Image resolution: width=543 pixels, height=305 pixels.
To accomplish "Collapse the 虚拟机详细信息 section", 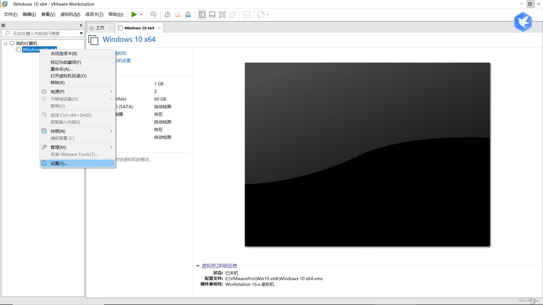I will pyautogui.click(x=198, y=266).
